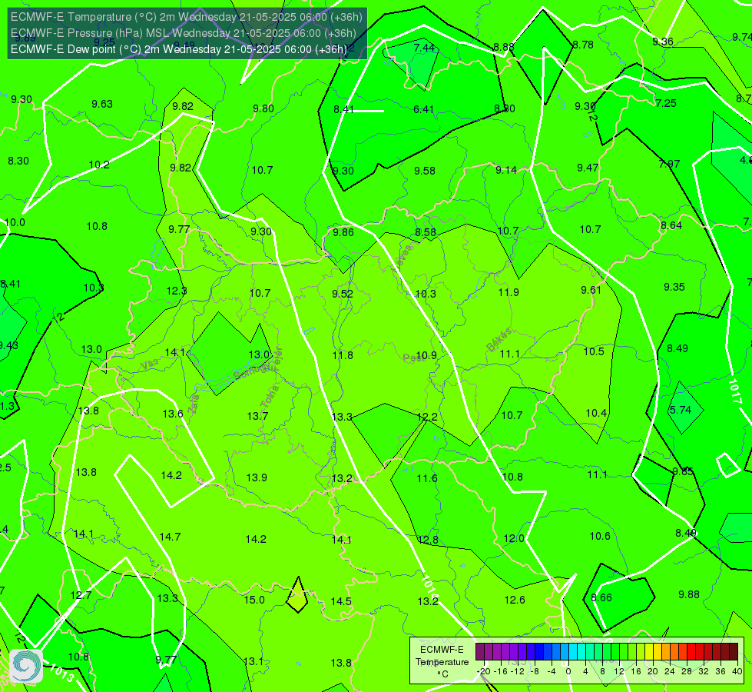Click the 12.6 temperature value
Viewport: 752px width, 692px height.
[515, 600]
